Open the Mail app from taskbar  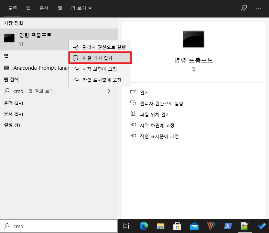point(194,226)
